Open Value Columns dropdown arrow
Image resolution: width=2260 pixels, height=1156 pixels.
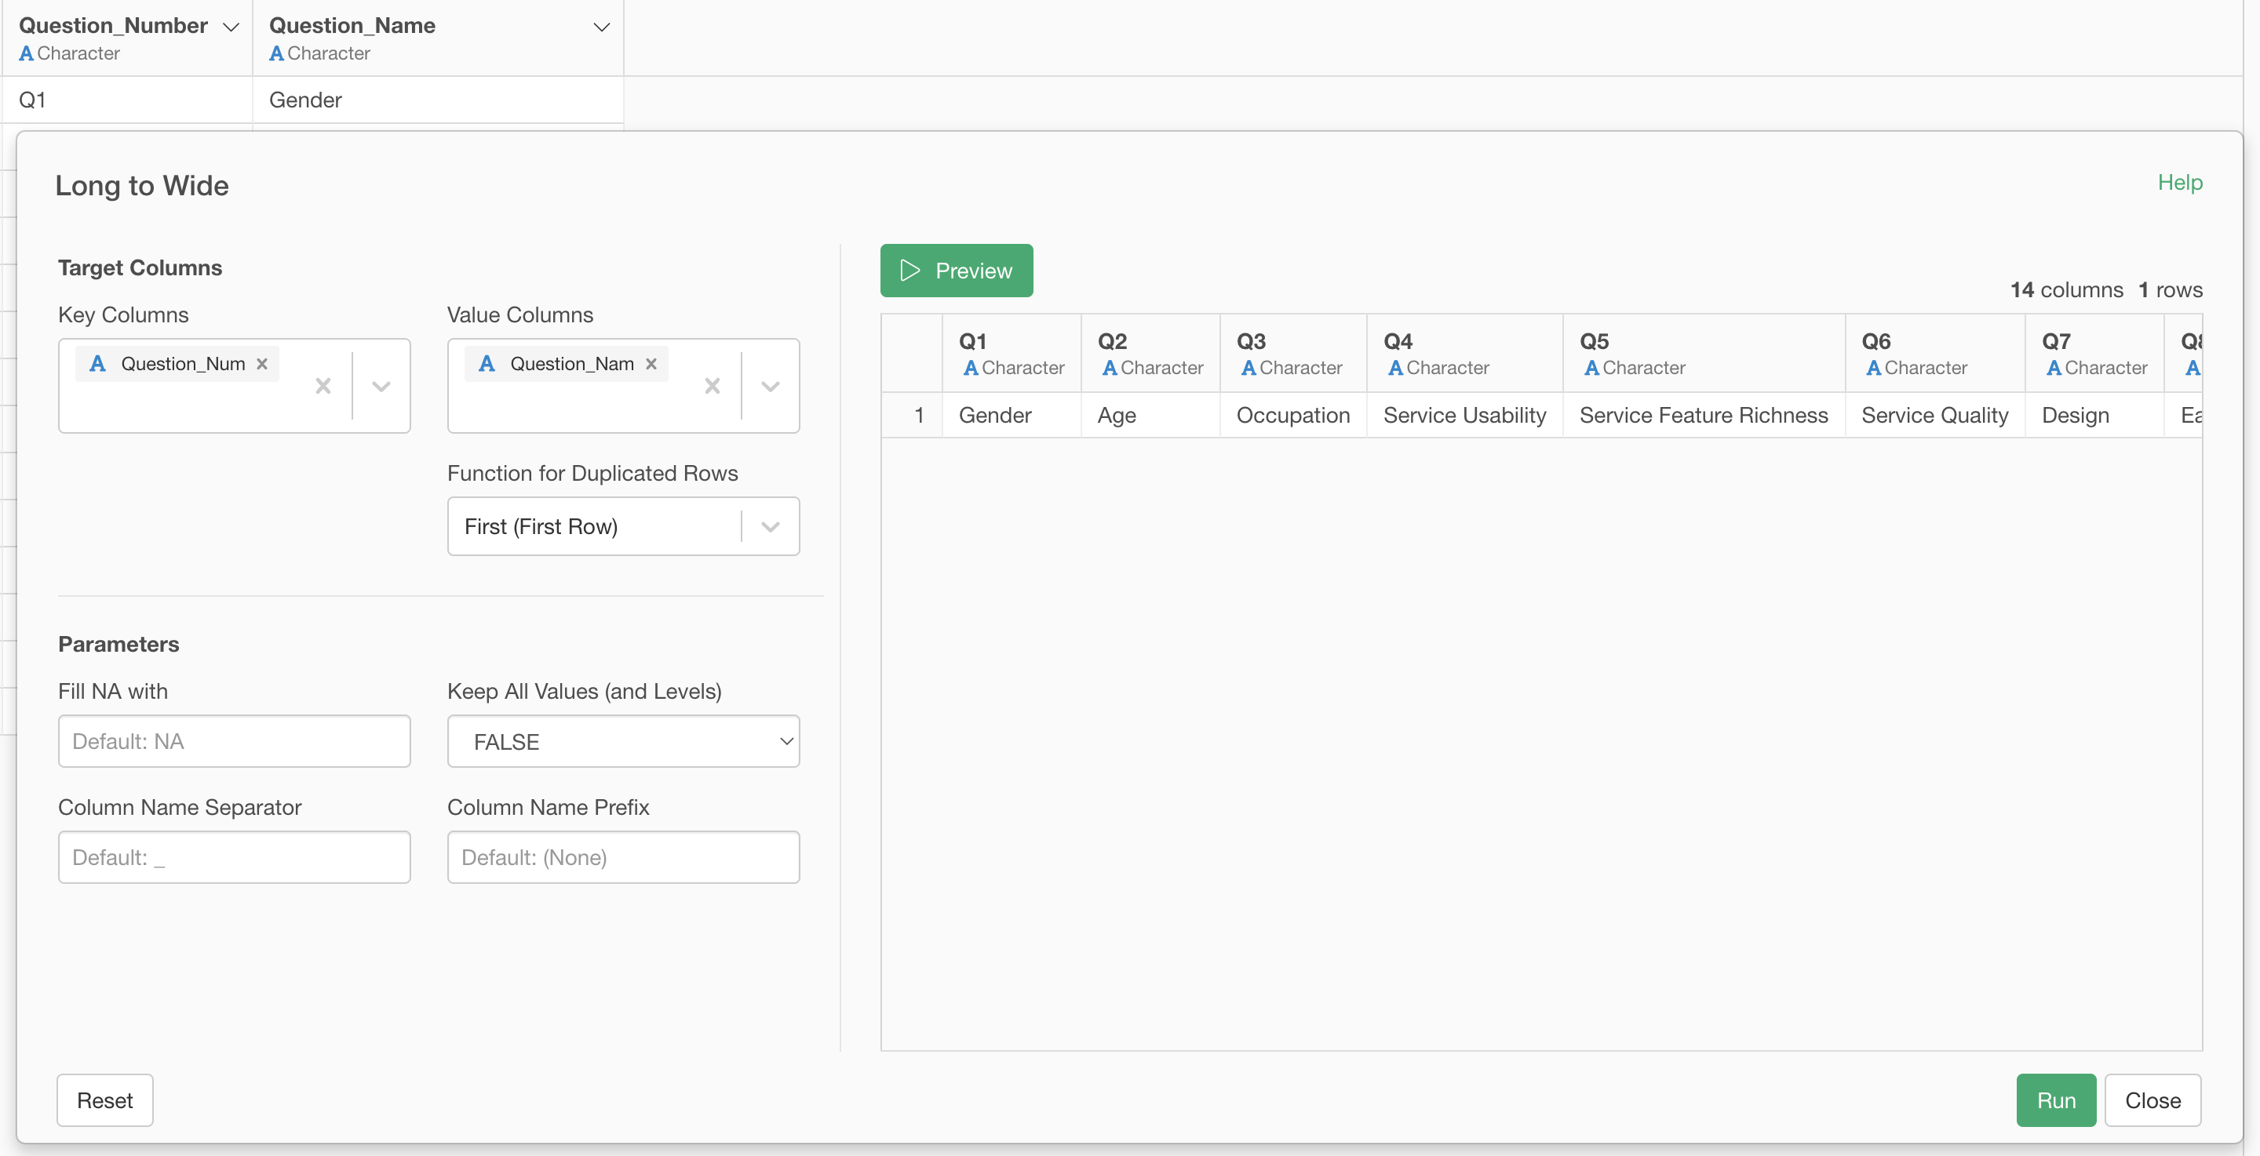771,386
